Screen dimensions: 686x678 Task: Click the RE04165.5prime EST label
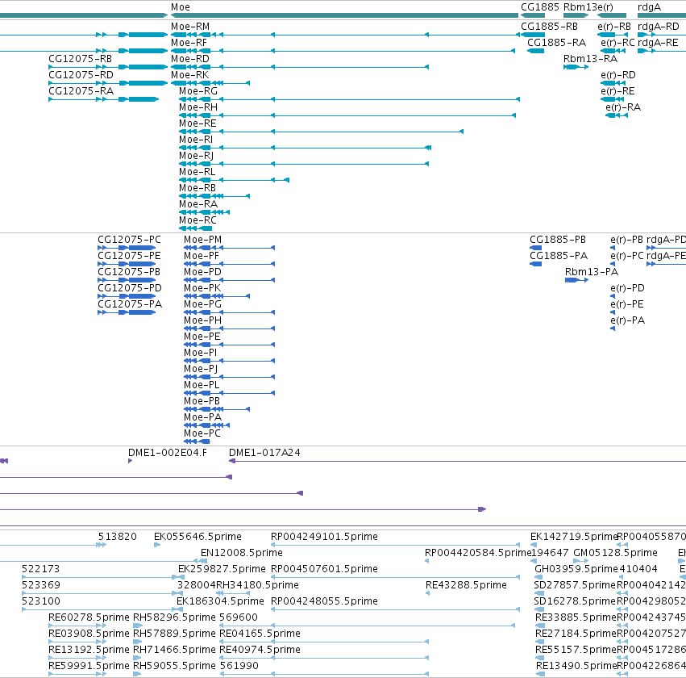click(x=260, y=634)
